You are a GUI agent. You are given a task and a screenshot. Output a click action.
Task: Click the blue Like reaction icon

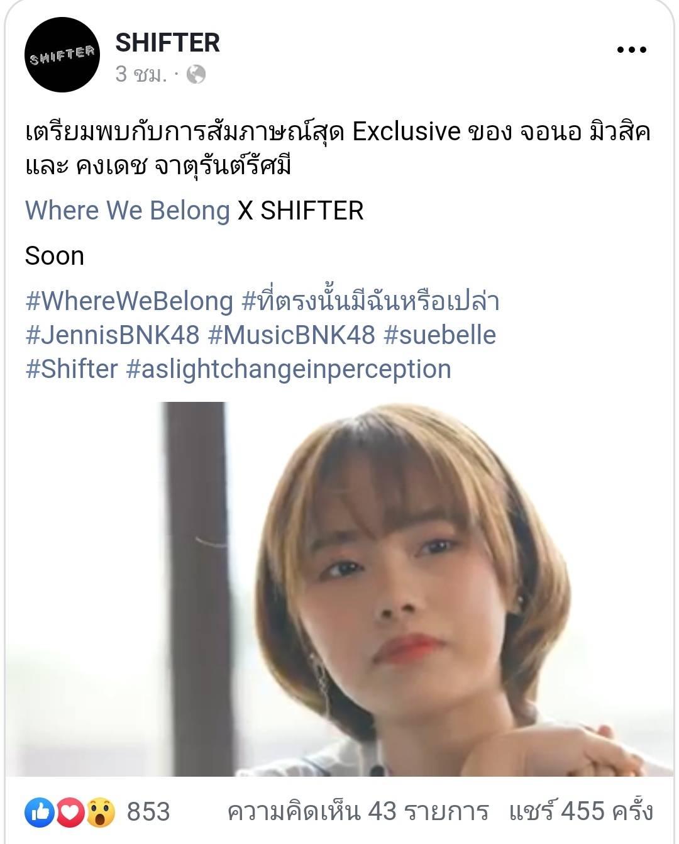pyautogui.click(x=39, y=812)
